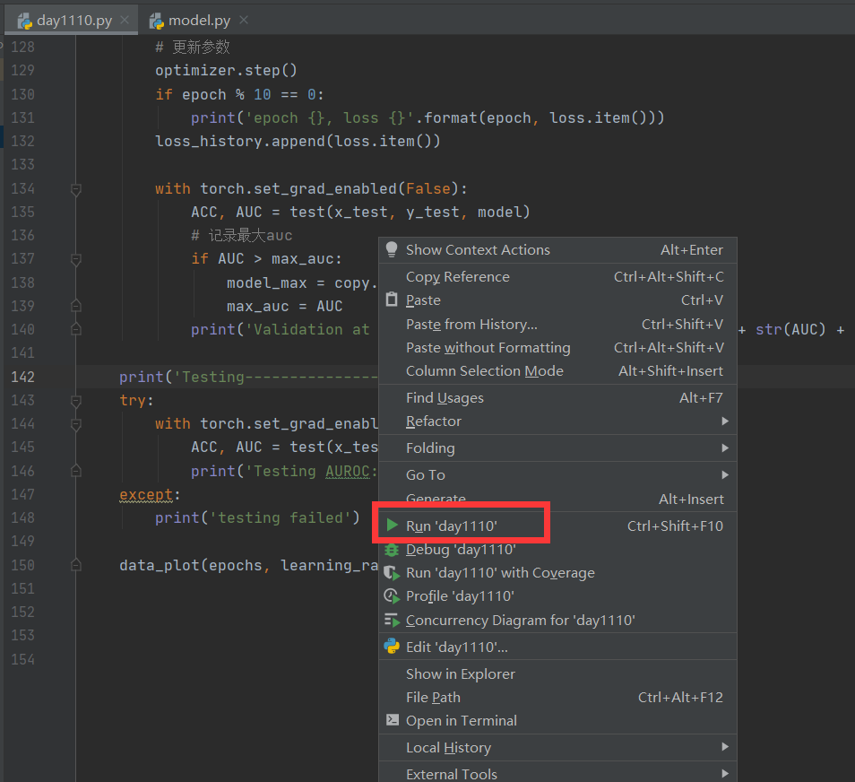This screenshot has height=782, width=855.
Task: Choose Debug 'day1110' entry
Action: pos(557,550)
